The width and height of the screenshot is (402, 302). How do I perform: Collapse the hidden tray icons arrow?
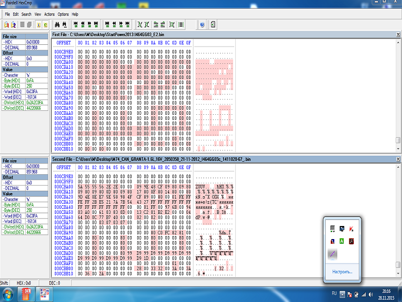point(343,293)
